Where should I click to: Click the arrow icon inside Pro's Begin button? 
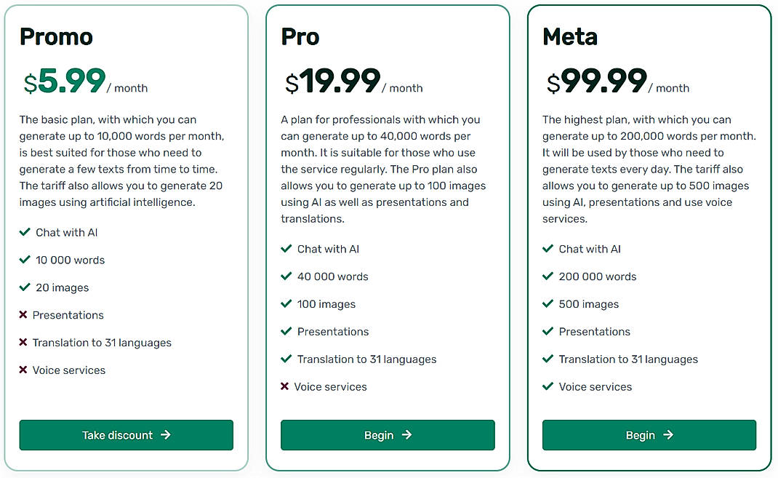(x=407, y=435)
